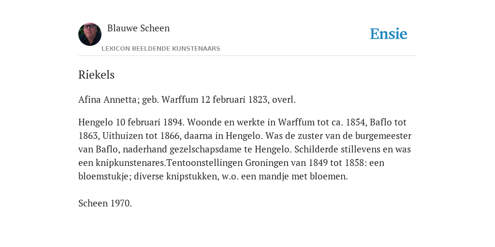
Task: Click the line starting with Afina Annetta
Action: [187, 99]
